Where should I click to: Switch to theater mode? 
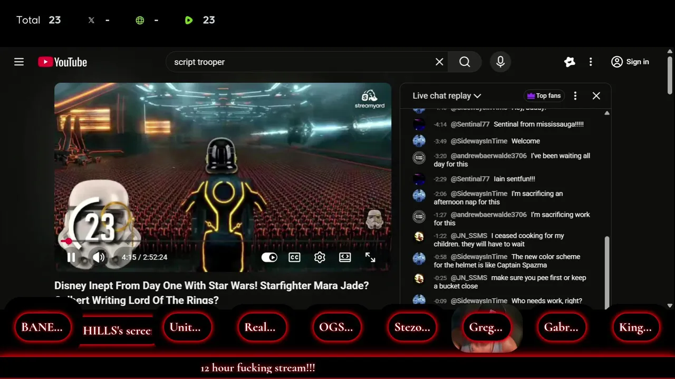tap(345, 257)
